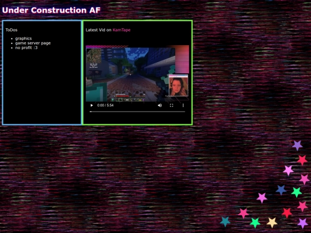
Task: Open the video three-dot options menu
Action: coord(183,105)
